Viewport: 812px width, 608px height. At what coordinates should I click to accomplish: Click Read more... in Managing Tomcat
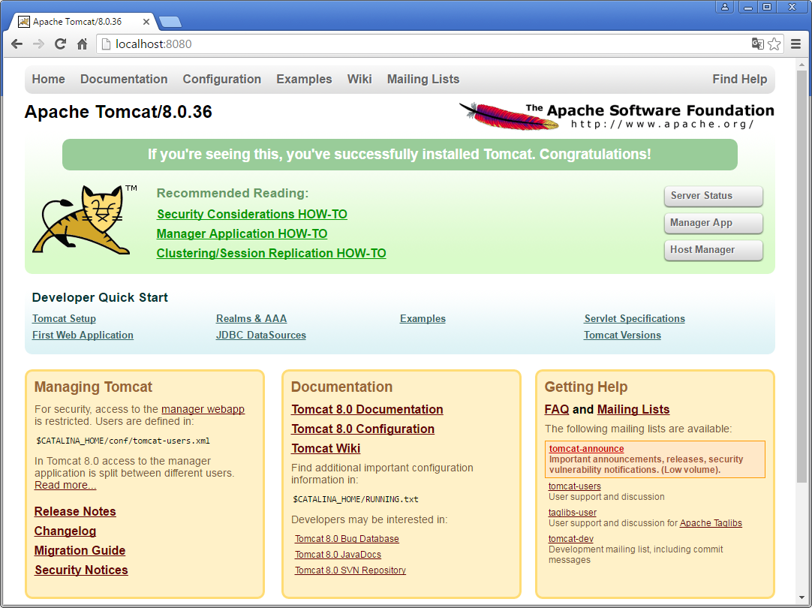pyautogui.click(x=65, y=485)
